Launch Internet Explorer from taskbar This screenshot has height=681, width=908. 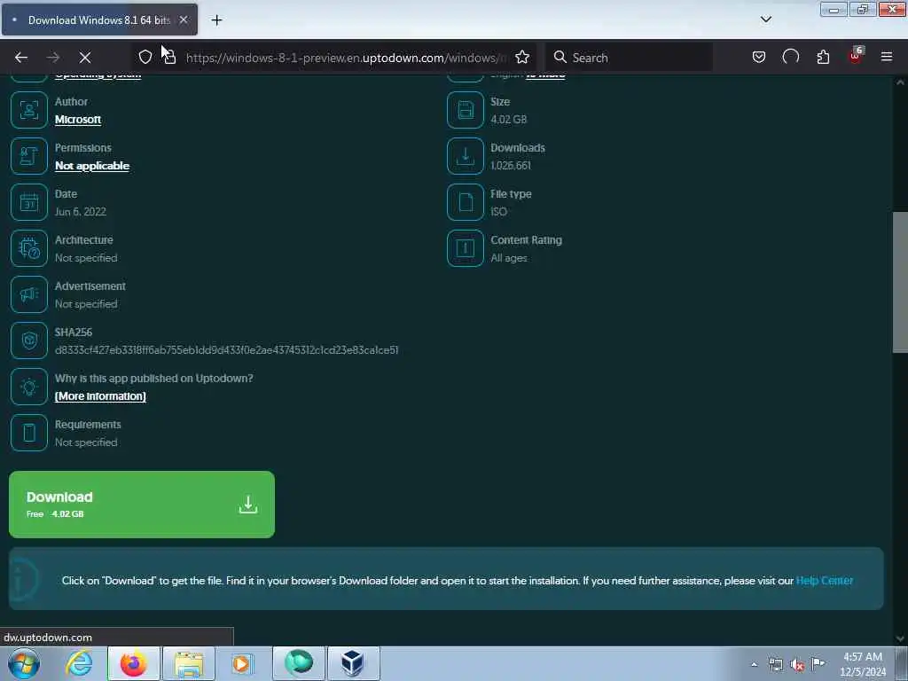pos(79,663)
